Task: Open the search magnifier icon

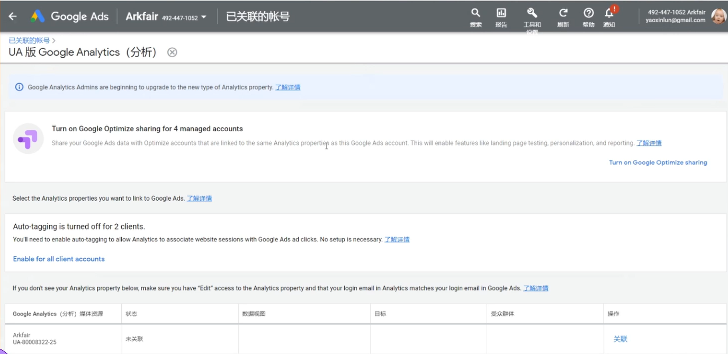Action: (x=475, y=13)
